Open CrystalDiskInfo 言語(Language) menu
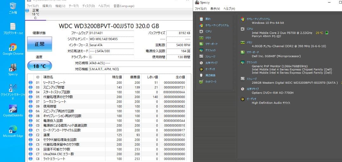This screenshot has height=162, width=342. (124, 6)
